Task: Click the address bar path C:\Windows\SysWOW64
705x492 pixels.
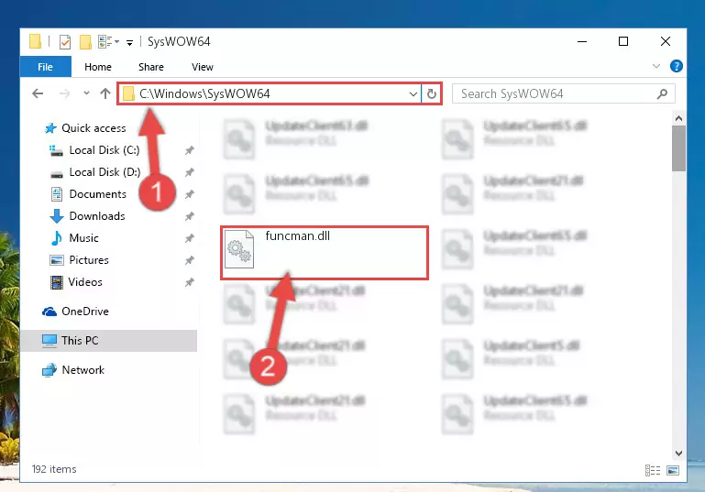Action: [x=204, y=93]
